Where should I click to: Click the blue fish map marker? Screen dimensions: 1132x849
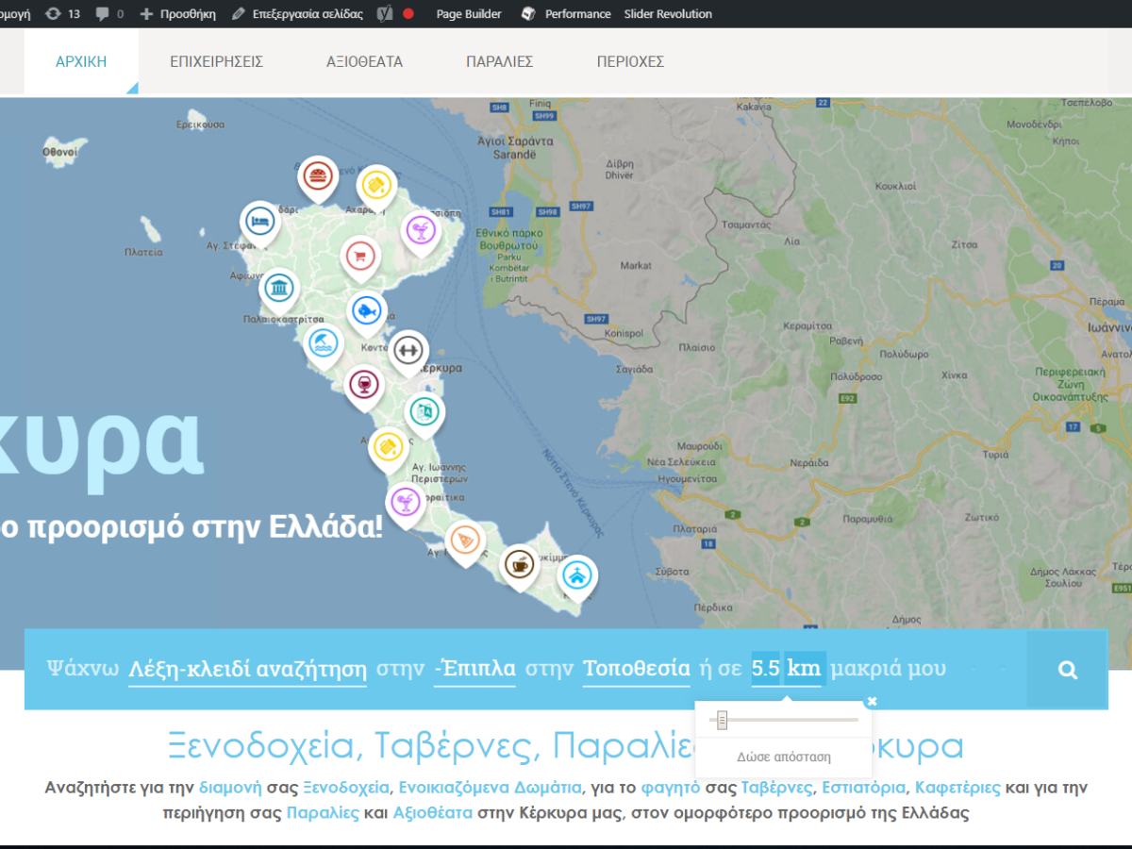pos(366,312)
